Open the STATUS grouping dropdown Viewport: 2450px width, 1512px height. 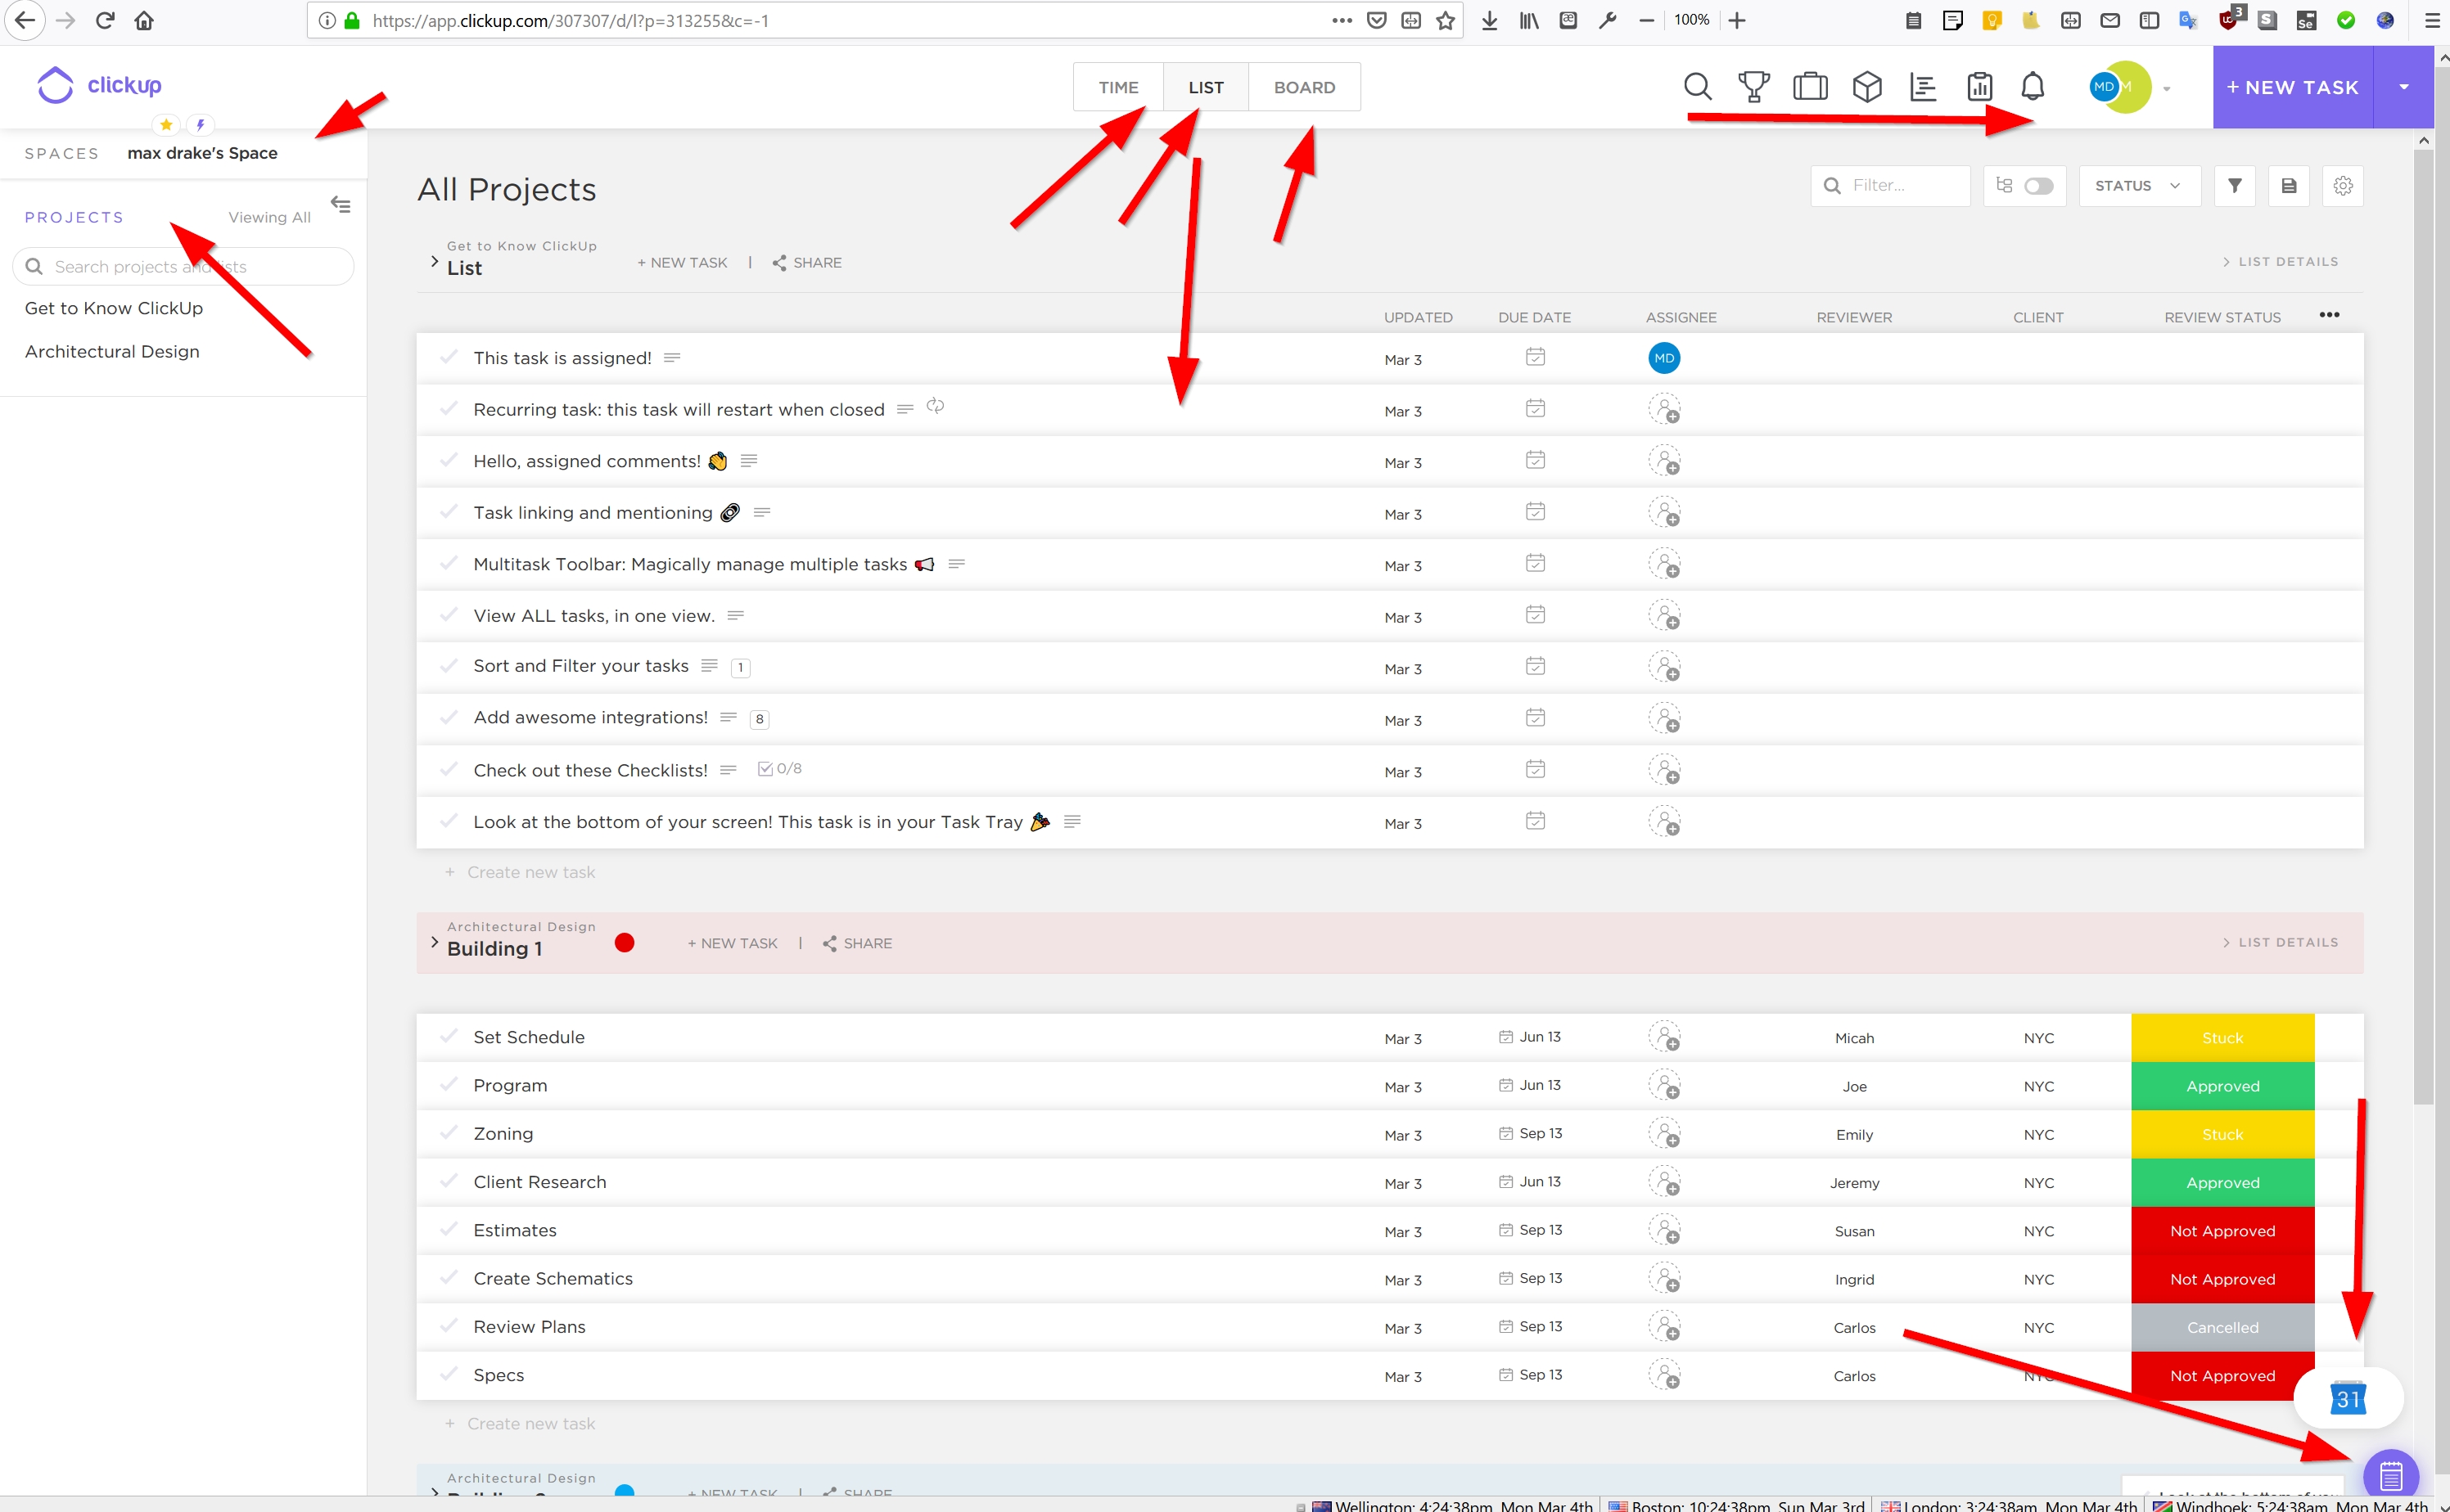click(2138, 186)
